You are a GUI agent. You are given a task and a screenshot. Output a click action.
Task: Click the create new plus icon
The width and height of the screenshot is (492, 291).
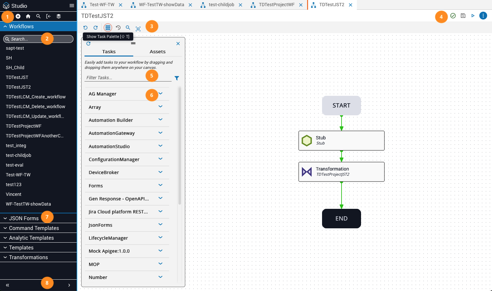(18, 16)
